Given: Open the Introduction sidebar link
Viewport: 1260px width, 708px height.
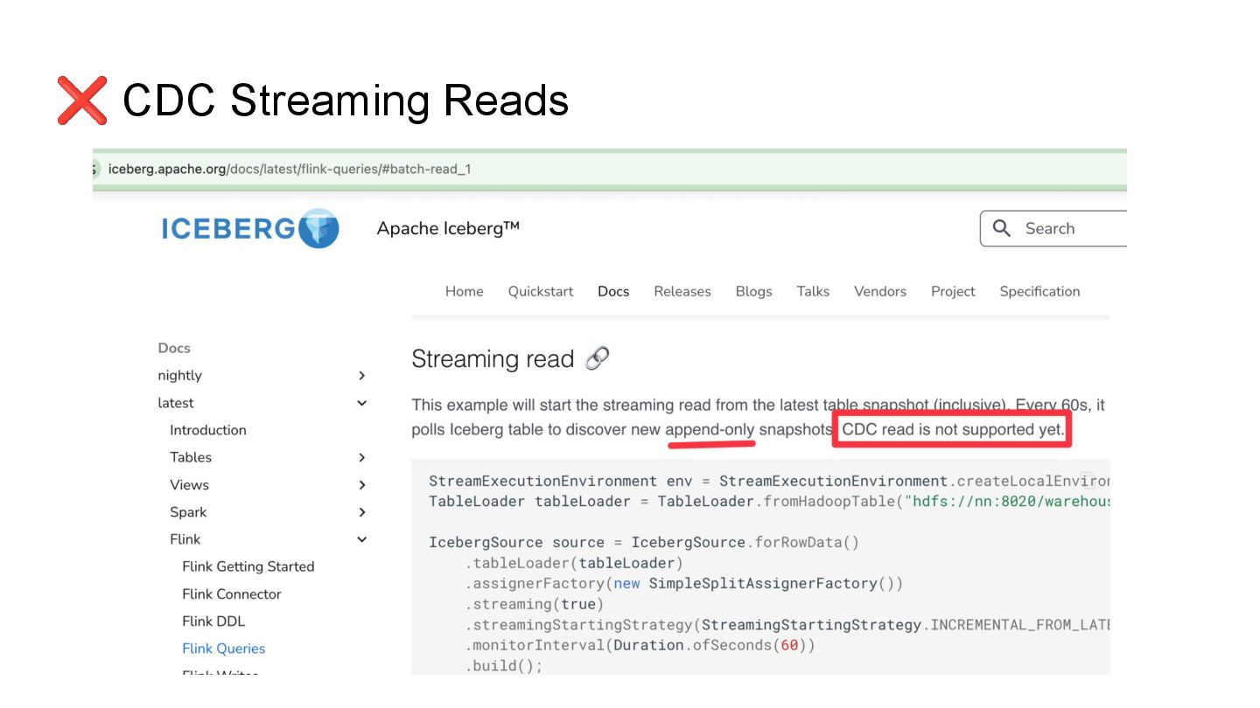Looking at the screenshot, I should tap(208, 430).
